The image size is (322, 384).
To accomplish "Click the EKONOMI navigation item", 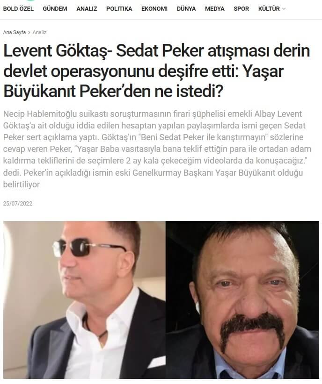I will [x=154, y=9].
